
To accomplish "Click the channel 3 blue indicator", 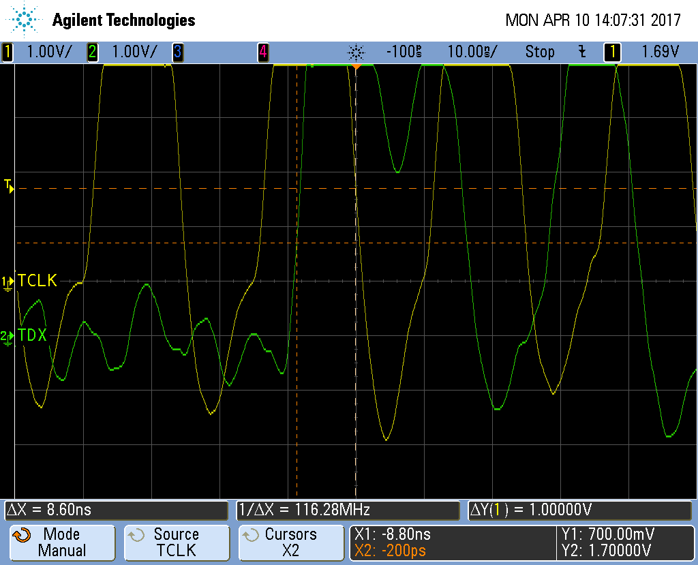I will [177, 52].
